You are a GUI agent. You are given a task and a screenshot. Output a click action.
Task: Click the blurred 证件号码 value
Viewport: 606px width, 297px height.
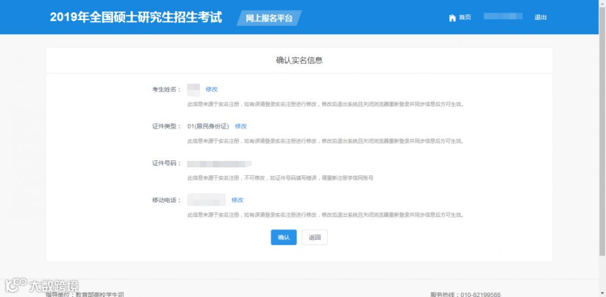coord(219,164)
